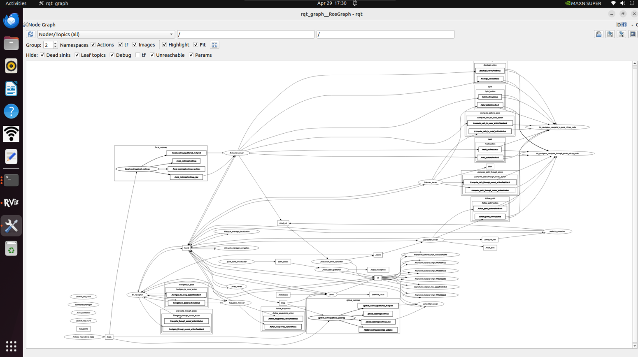Open the power system menu
This screenshot has height=357, width=638.
(x=632, y=3)
